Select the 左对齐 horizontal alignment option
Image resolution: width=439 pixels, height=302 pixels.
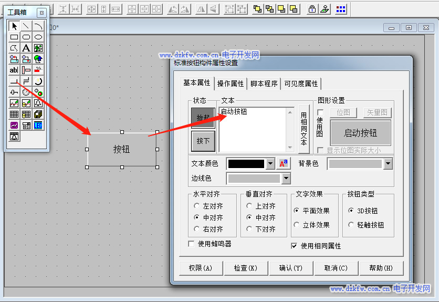coord(197,206)
